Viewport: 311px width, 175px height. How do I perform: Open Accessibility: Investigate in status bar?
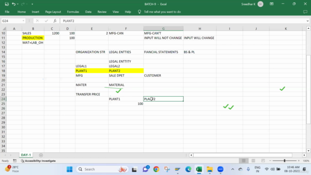38,161
